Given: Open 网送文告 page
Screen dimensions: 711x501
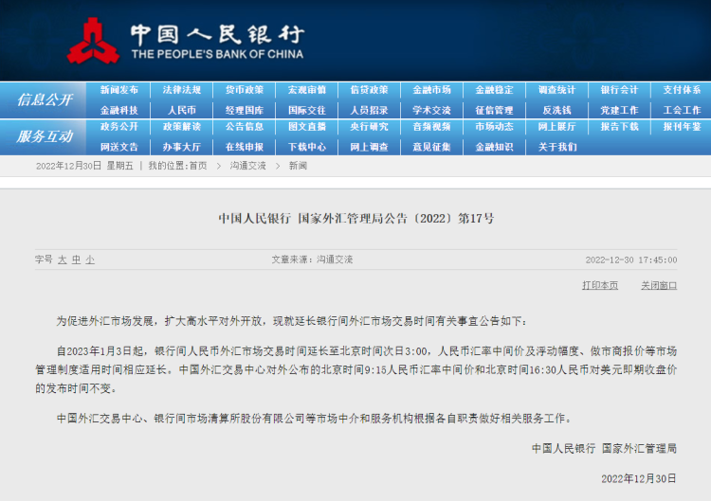Looking at the screenshot, I should pyautogui.click(x=118, y=147).
